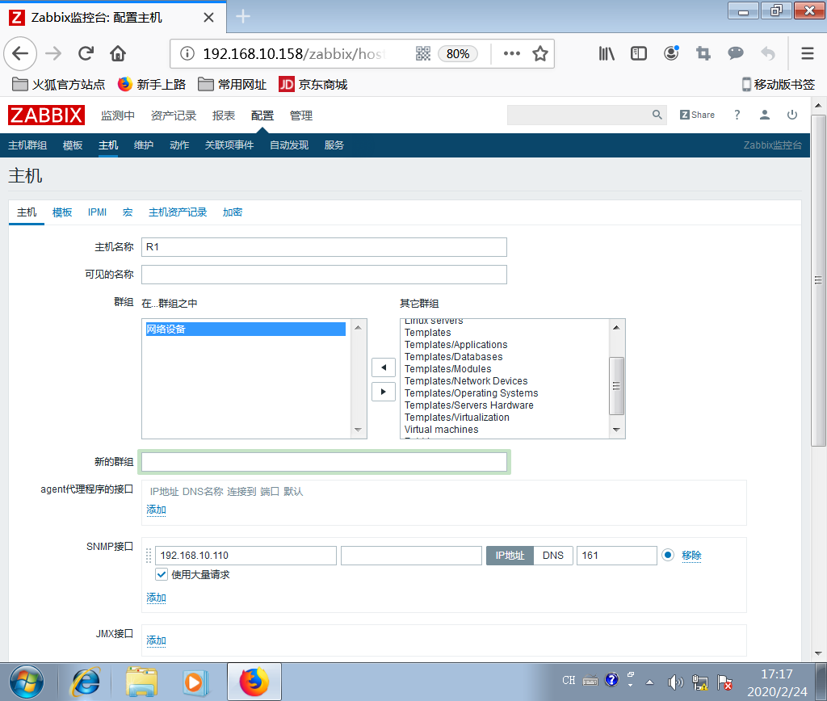827x701 pixels.
Task: Switch SNMP connection to IP地址
Action: [x=510, y=556]
